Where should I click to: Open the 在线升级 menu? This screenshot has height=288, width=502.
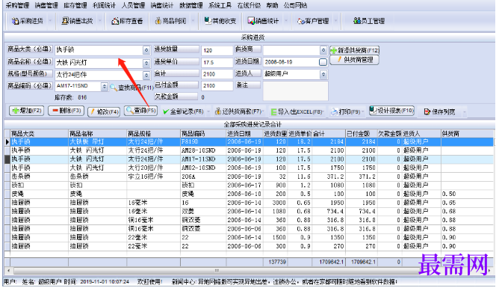(249, 5)
